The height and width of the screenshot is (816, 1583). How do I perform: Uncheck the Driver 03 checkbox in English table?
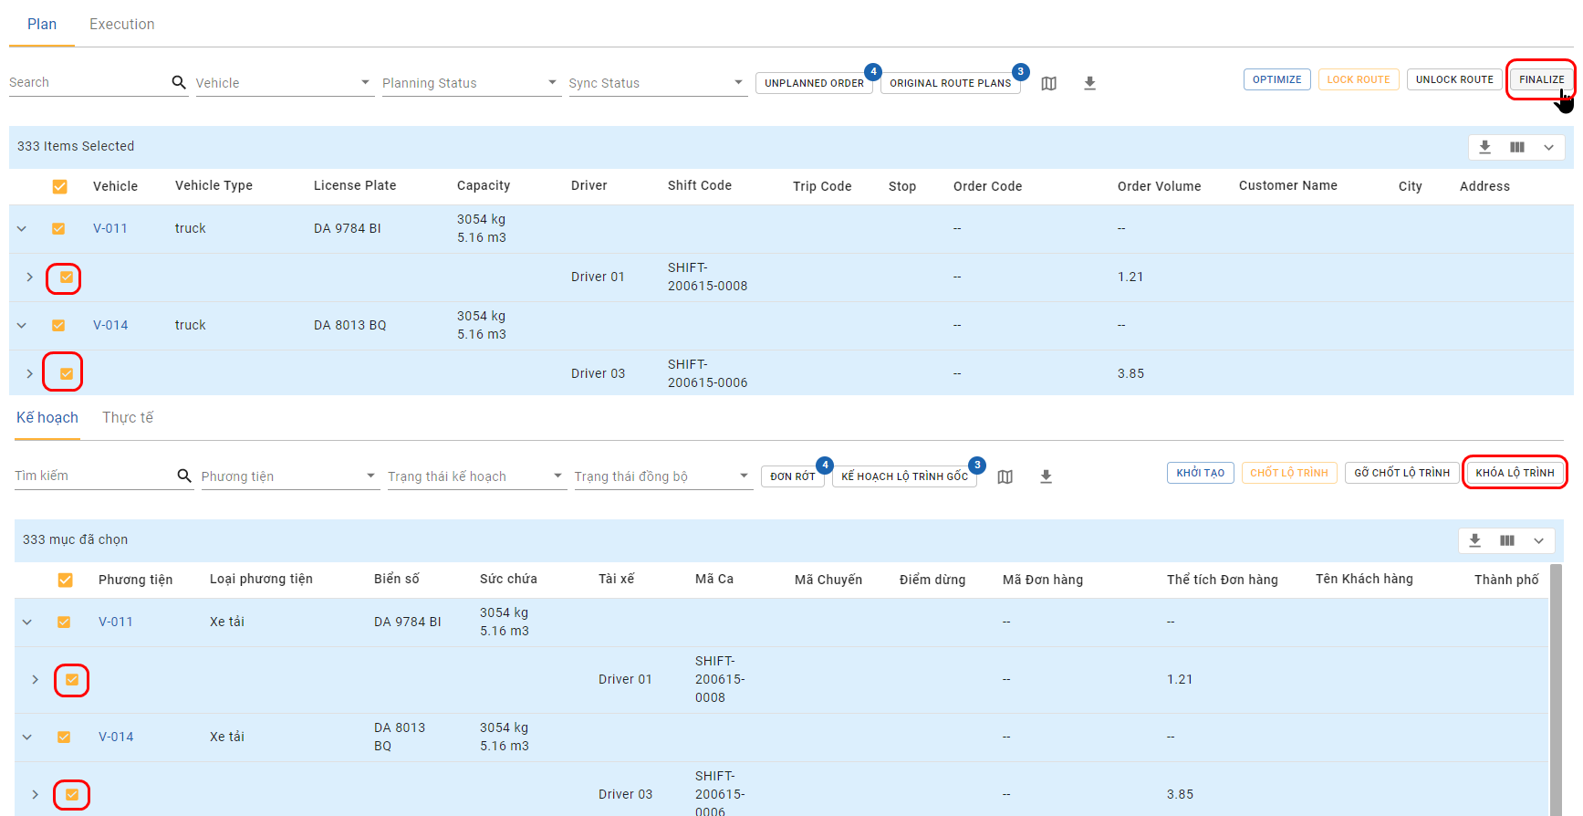pos(67,373)
